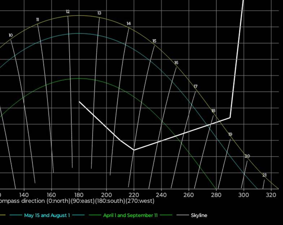Click the skyline's lowest vertex at azimuth 220

coord(134,150)
